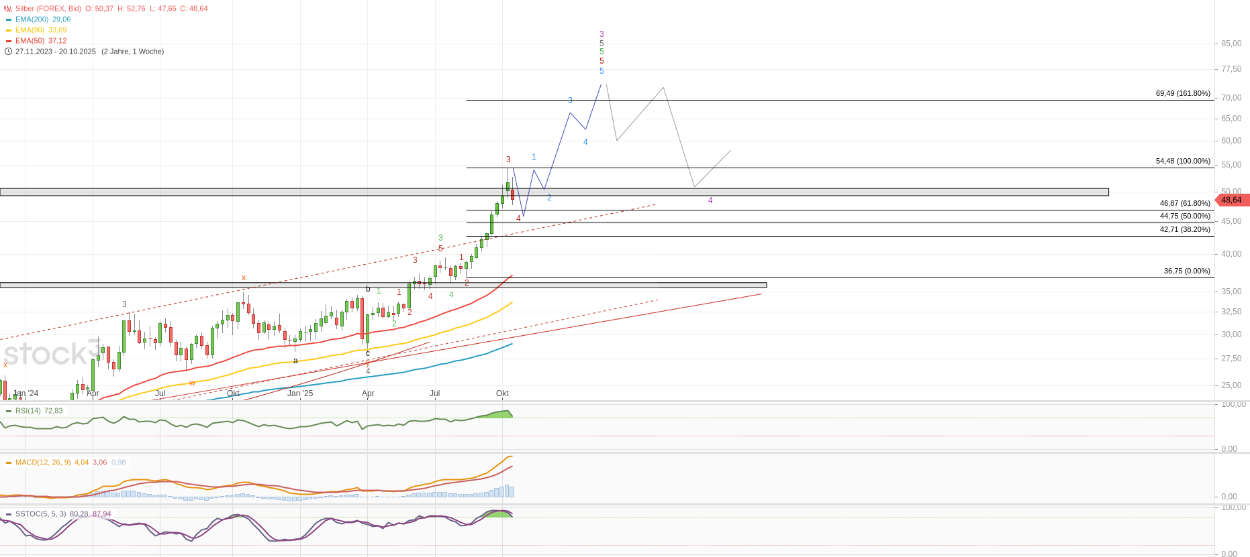Open the 27.11.2023 - 20.10.2025 date range

click(56, 52)
